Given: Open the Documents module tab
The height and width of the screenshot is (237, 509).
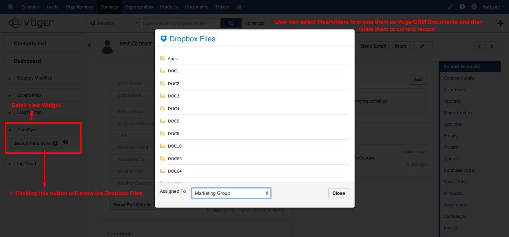Looking at the screenshot, I should 197,7.
